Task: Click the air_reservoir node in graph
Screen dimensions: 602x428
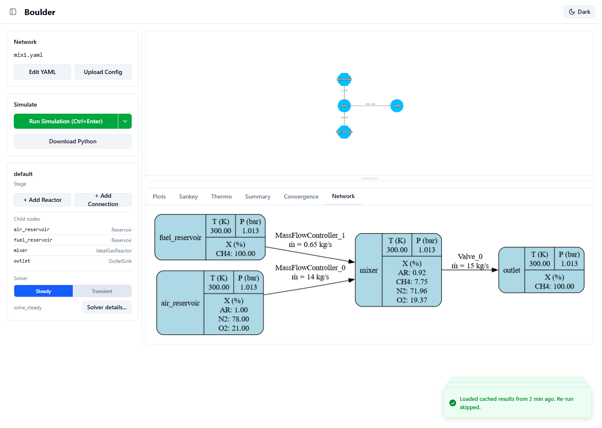Action: pyautogui.click(x=344, y=79)
